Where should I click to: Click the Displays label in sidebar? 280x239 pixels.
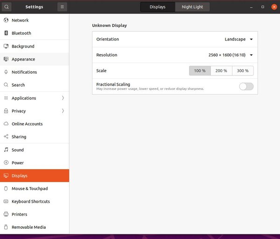[20, 176]
